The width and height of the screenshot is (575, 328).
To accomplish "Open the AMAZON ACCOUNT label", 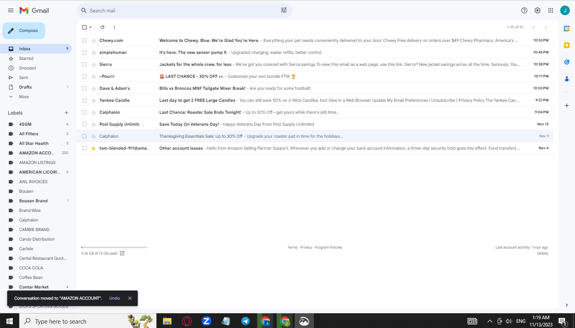I will click(x=36, y=153).
